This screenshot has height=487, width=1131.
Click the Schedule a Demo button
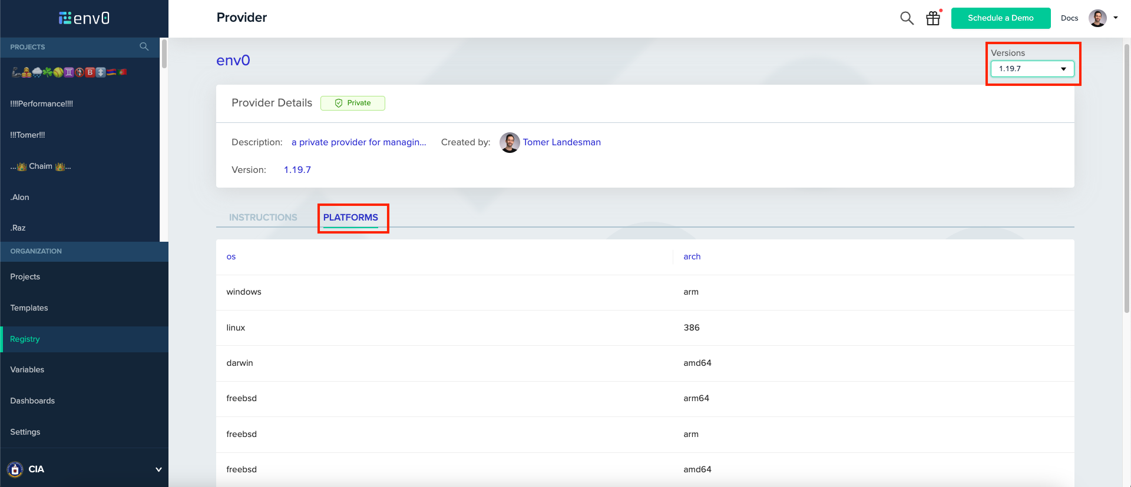1001,18
